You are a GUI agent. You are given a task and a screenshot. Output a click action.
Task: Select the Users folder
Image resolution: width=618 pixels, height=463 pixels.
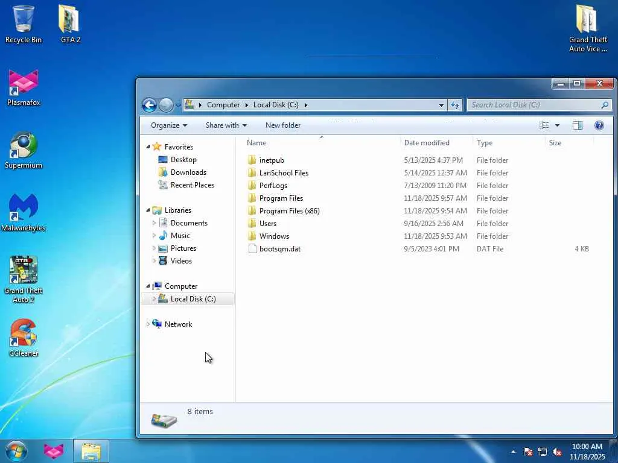tap(267, 223)
